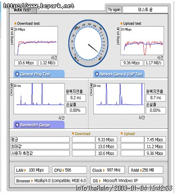The width and height of the screenshot is (175, 194).
Task: Click the 11.2 Mbps maximum upload value
Action: pos(155,146)
